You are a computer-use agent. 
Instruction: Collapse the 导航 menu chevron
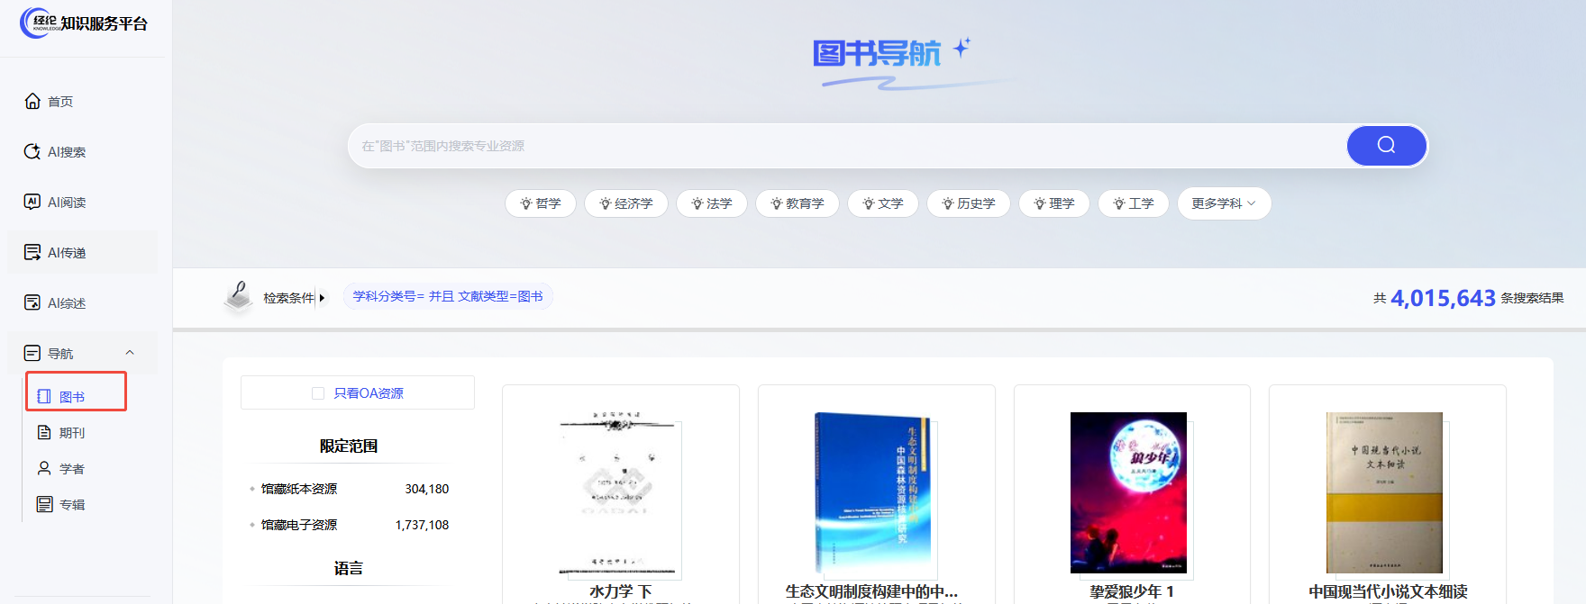pyautogui.click(x=130, y=353)
